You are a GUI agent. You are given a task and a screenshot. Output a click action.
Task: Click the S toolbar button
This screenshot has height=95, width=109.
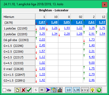36,90
